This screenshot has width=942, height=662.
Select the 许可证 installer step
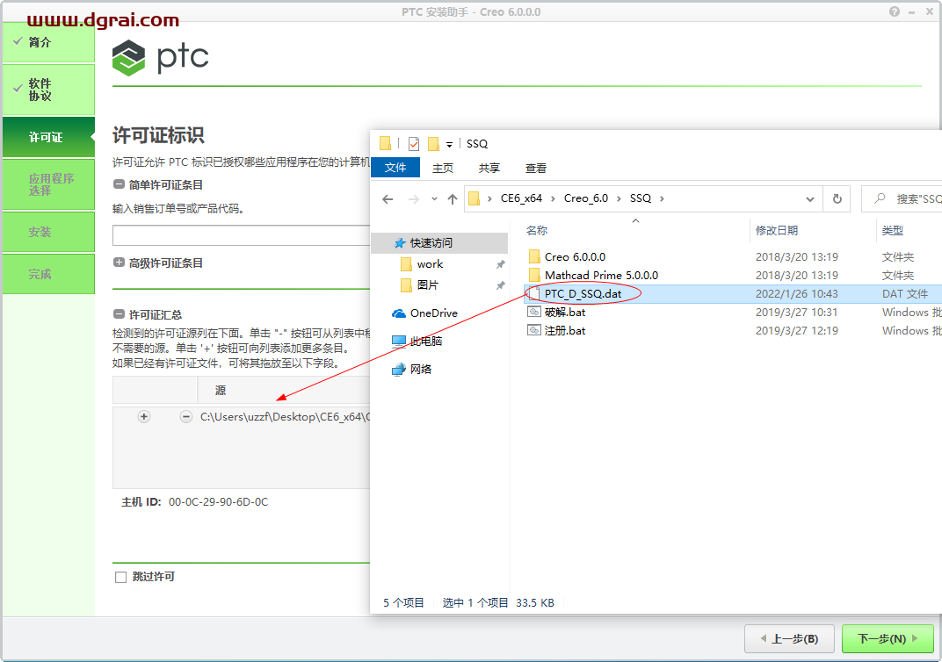pos(48,138)
